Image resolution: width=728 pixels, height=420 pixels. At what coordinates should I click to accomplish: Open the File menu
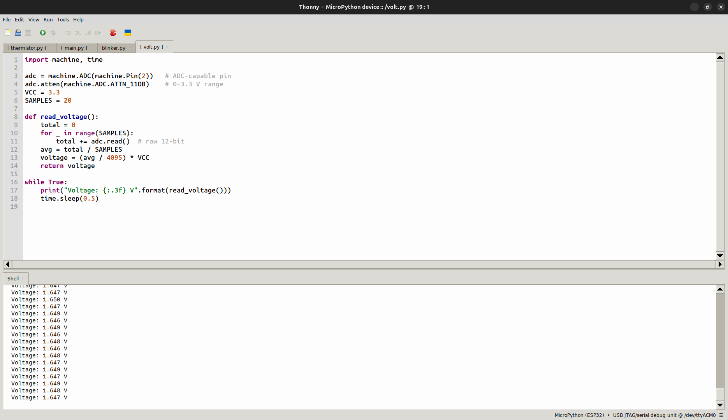(x=6, y=19)
